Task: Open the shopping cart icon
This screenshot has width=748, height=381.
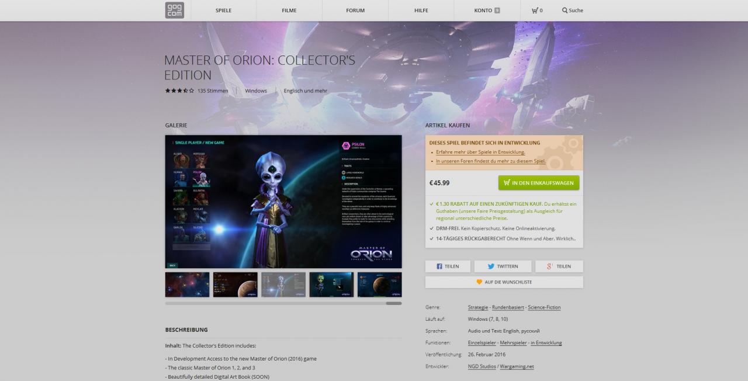Action: point(535,11)
